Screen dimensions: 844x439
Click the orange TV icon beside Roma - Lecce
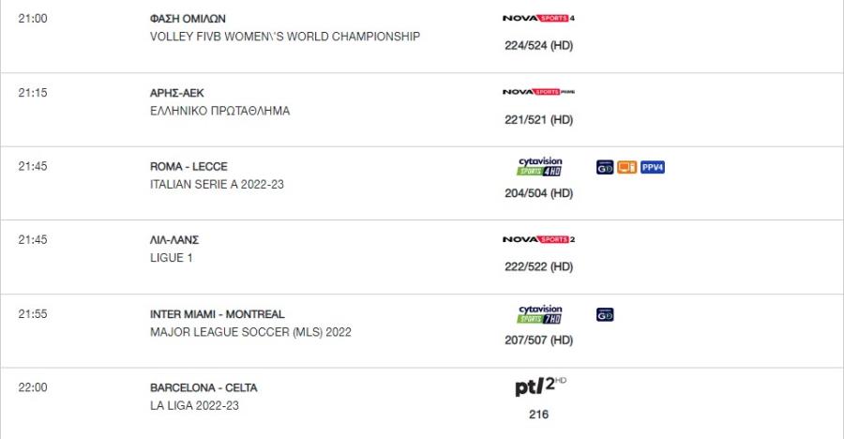(x=626, y=167)
